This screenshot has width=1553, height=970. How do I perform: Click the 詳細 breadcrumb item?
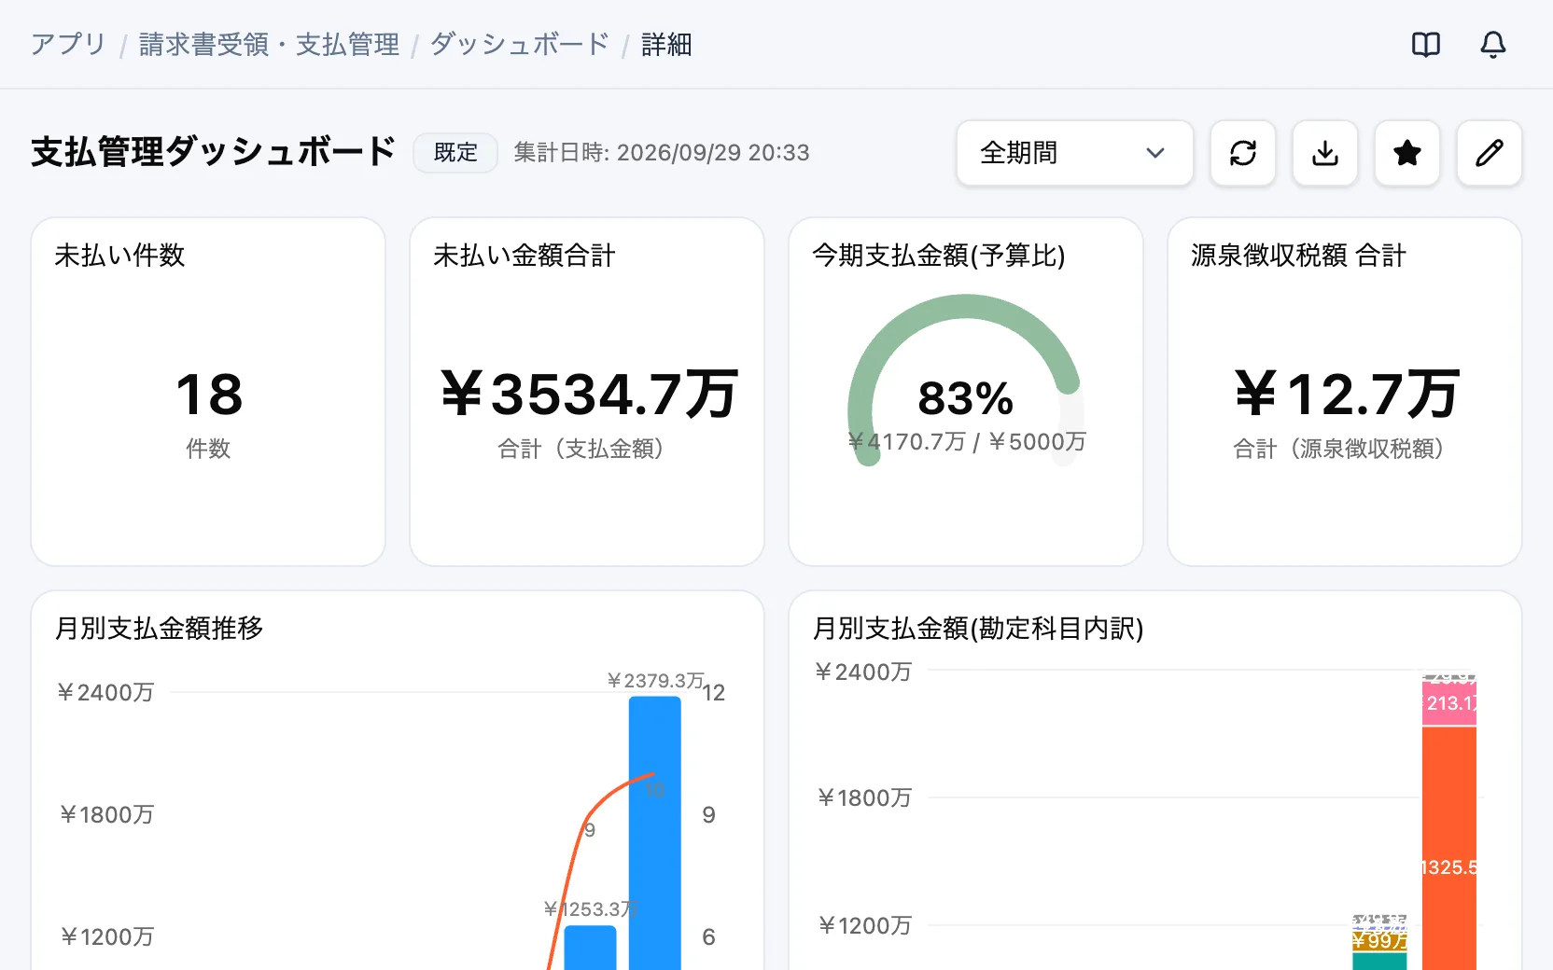(x=666, y=45)
